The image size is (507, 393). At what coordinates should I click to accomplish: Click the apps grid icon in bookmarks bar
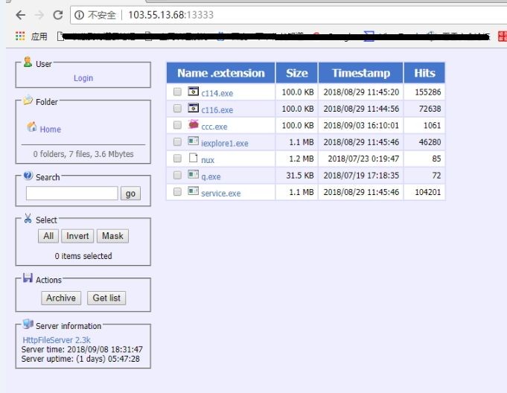(20, 36)
